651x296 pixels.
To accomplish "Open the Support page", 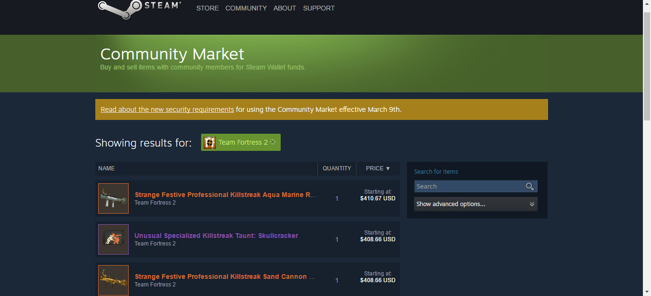I will (x=318, y=8).
